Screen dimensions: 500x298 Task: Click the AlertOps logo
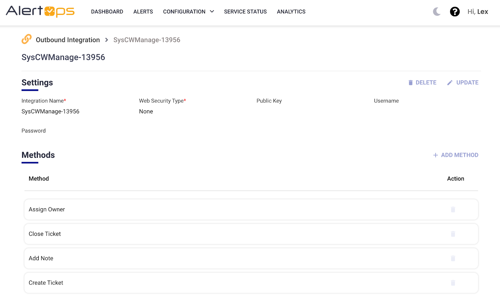40,12
